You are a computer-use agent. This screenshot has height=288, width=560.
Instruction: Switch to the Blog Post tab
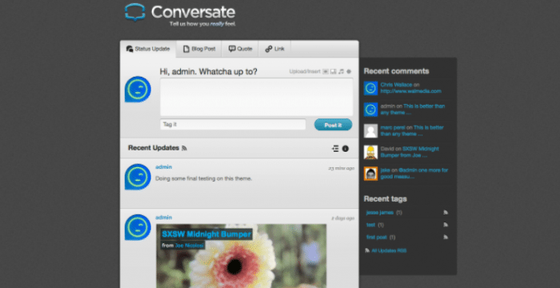(199, 49)
